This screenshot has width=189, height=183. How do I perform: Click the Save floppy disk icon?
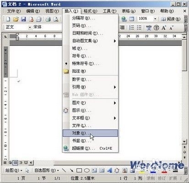tap(23, 19)
